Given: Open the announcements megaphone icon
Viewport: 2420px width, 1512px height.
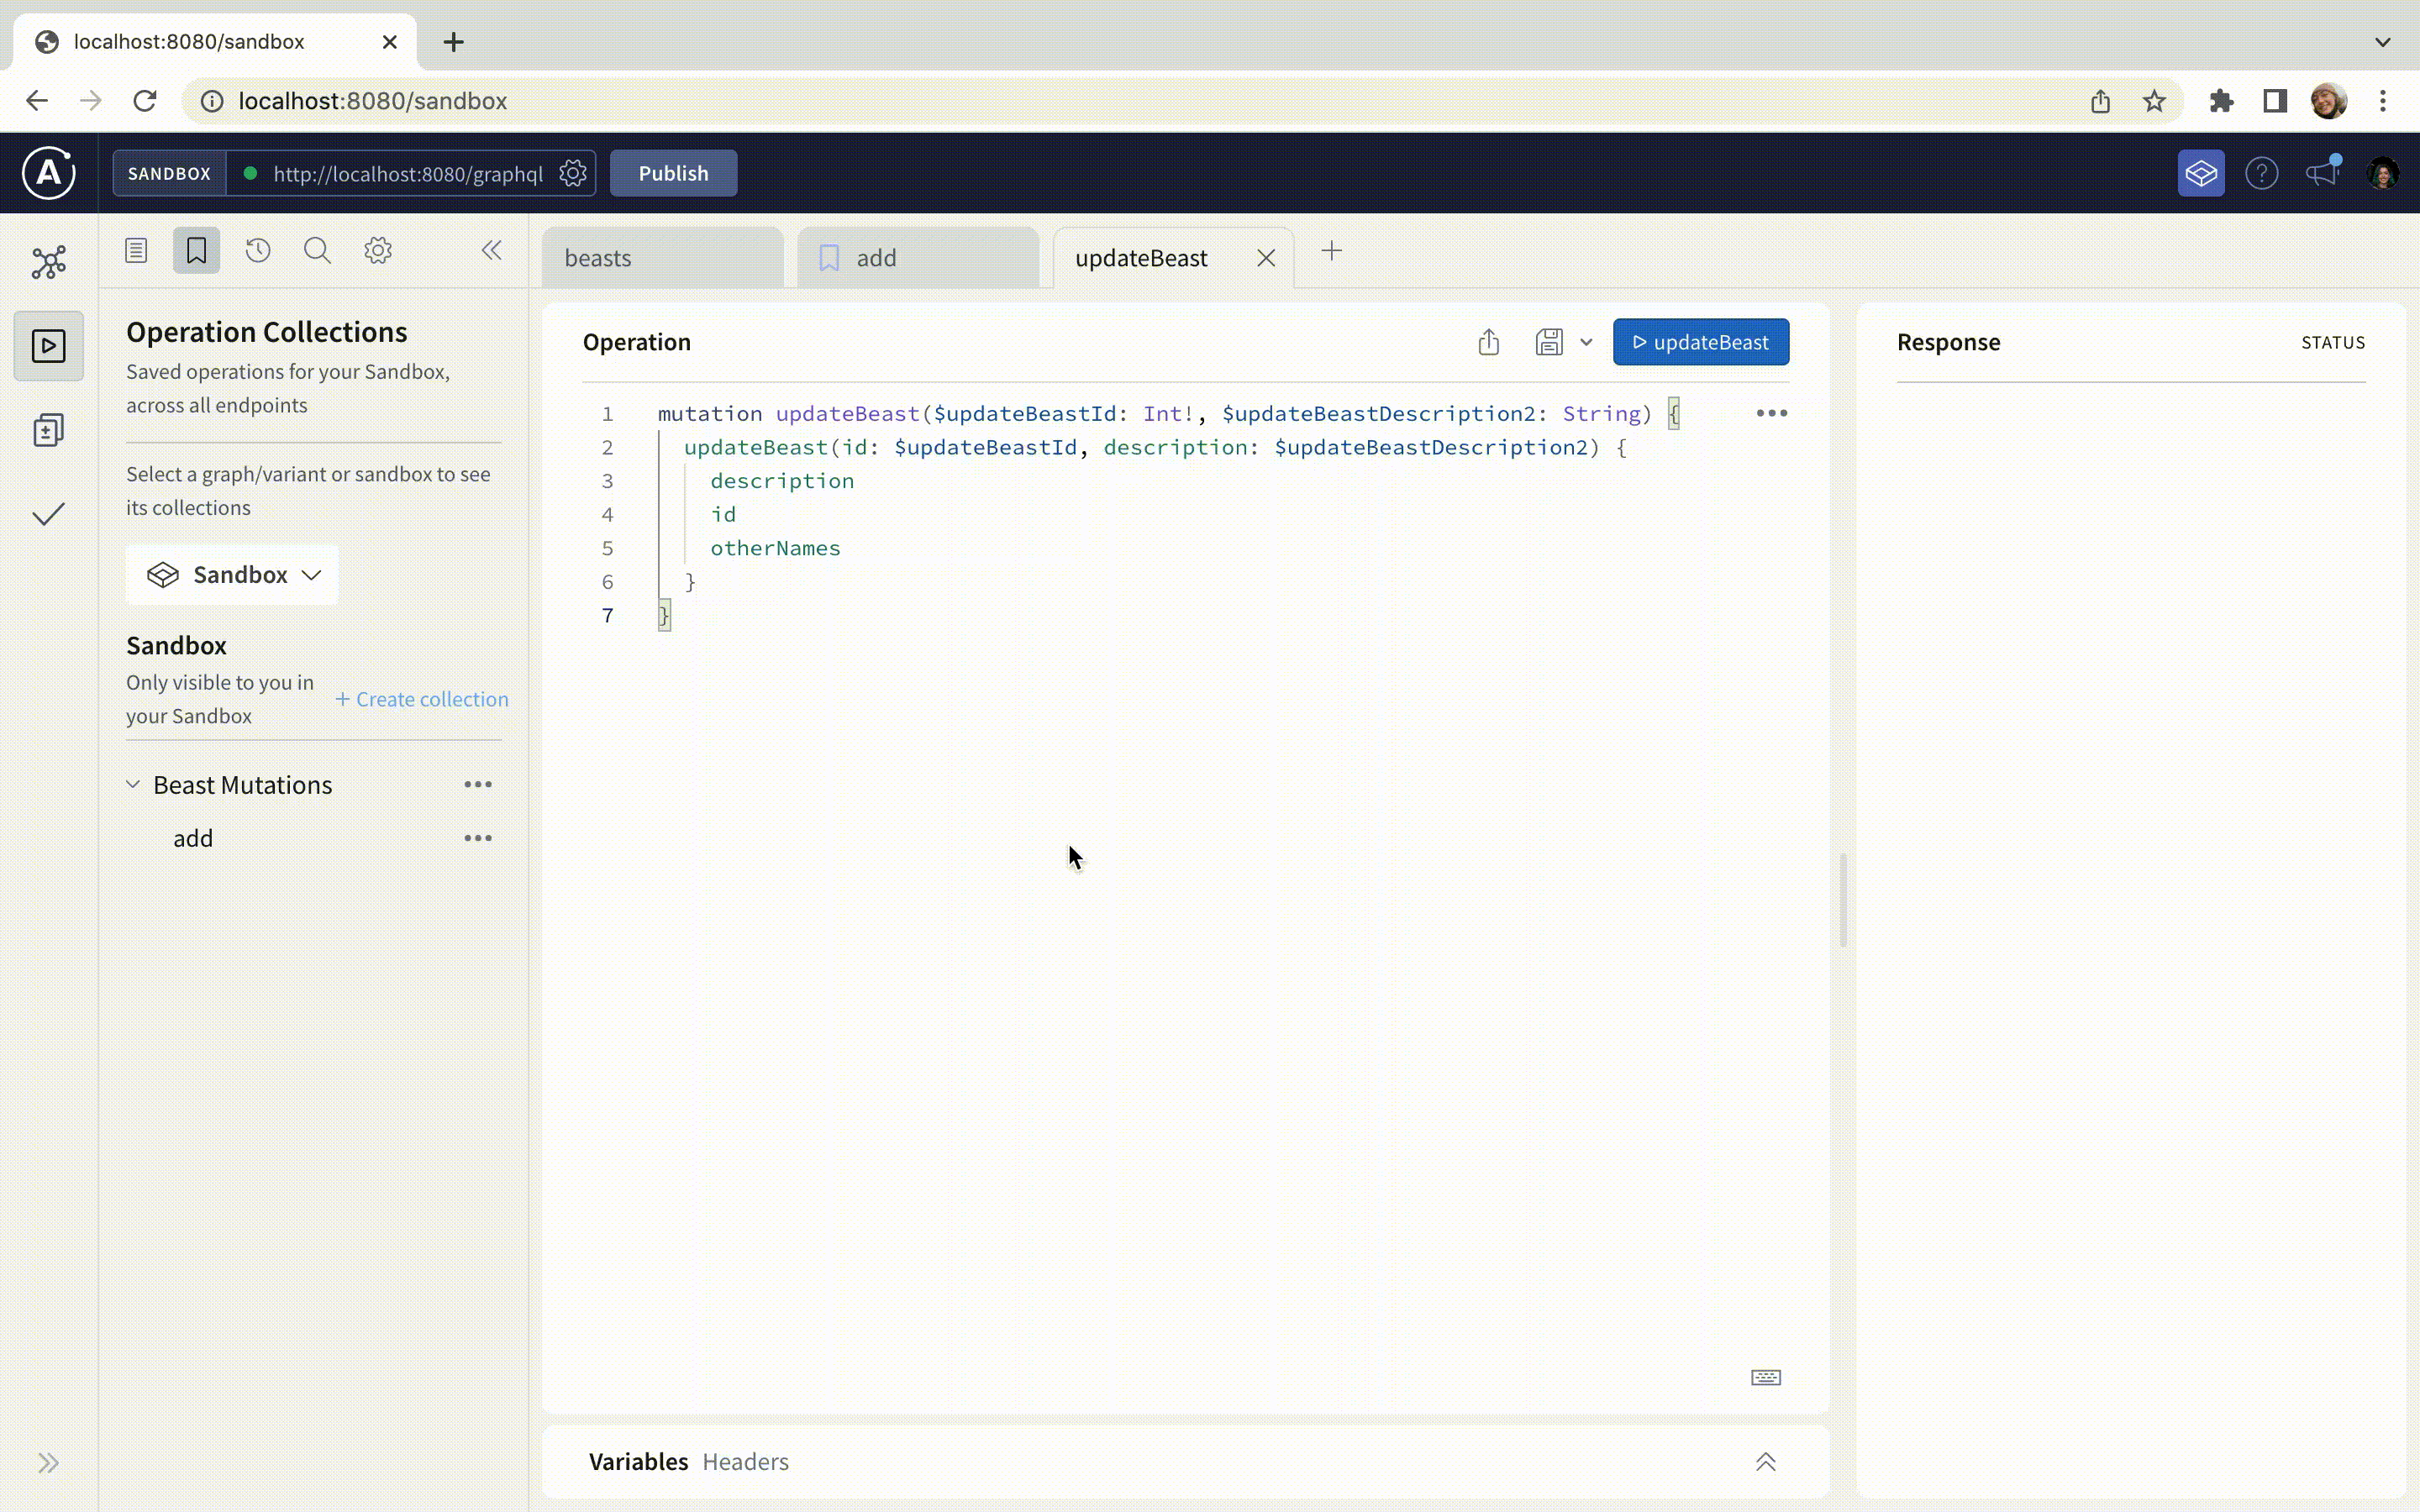Looking at the screenshot, I should pos(2322,172).
